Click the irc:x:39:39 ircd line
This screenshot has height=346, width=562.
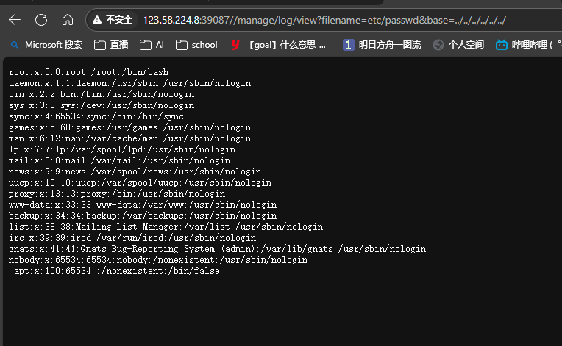point(132,238)
